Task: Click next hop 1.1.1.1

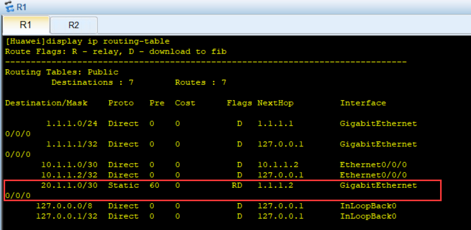Action: pyautogui.click(x=276, y=123)
